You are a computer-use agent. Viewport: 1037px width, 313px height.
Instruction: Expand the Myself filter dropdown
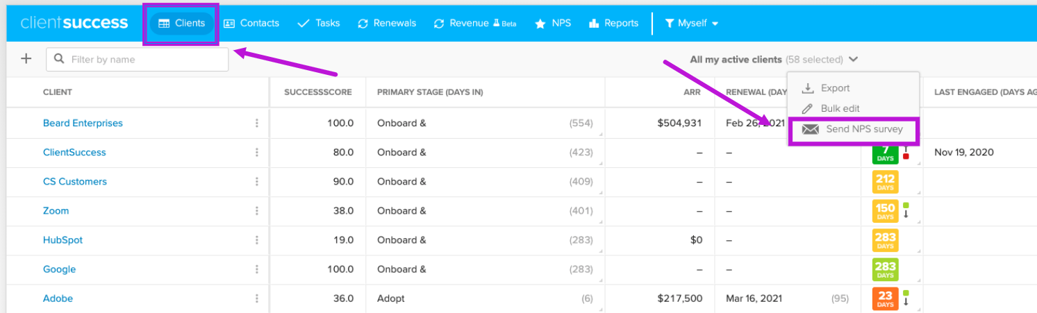691,23
